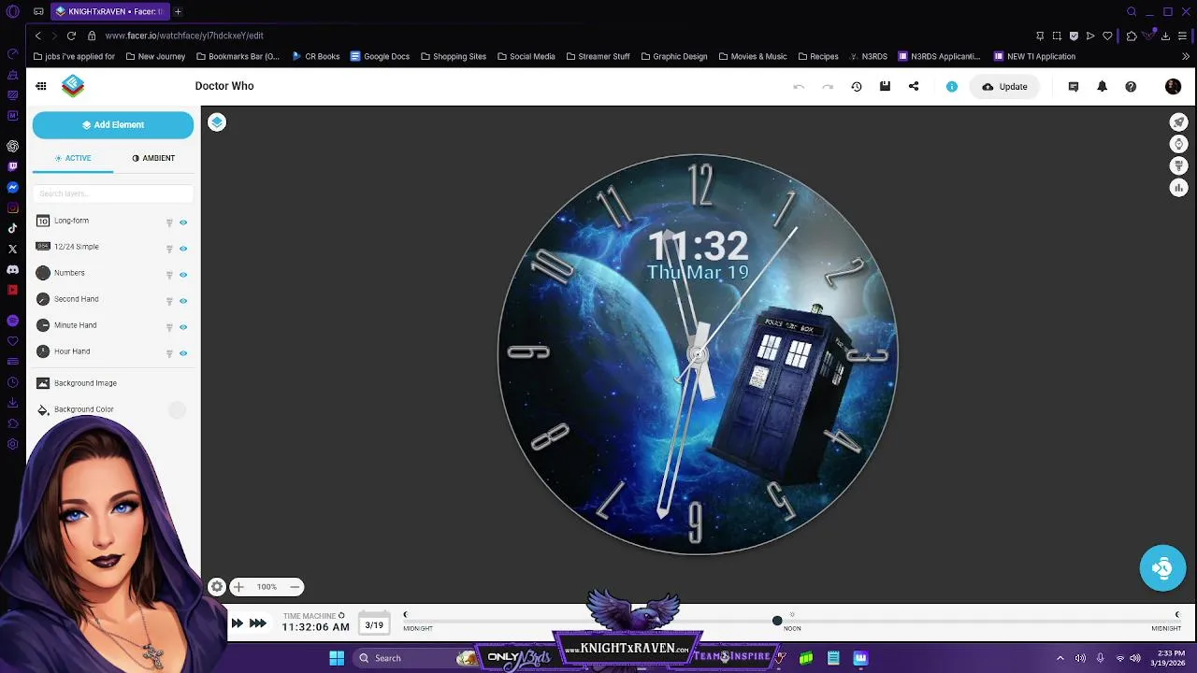The image size is (1197, 673).
Task: Share the Doctor Who watch face
Action: point(914,87)
